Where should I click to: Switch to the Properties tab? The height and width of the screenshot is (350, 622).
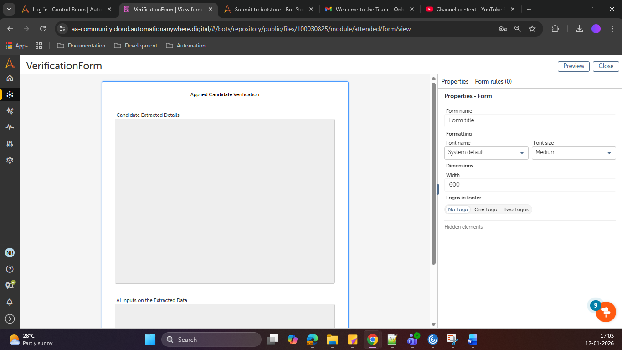pyautogui.click(x=454, y=81)
